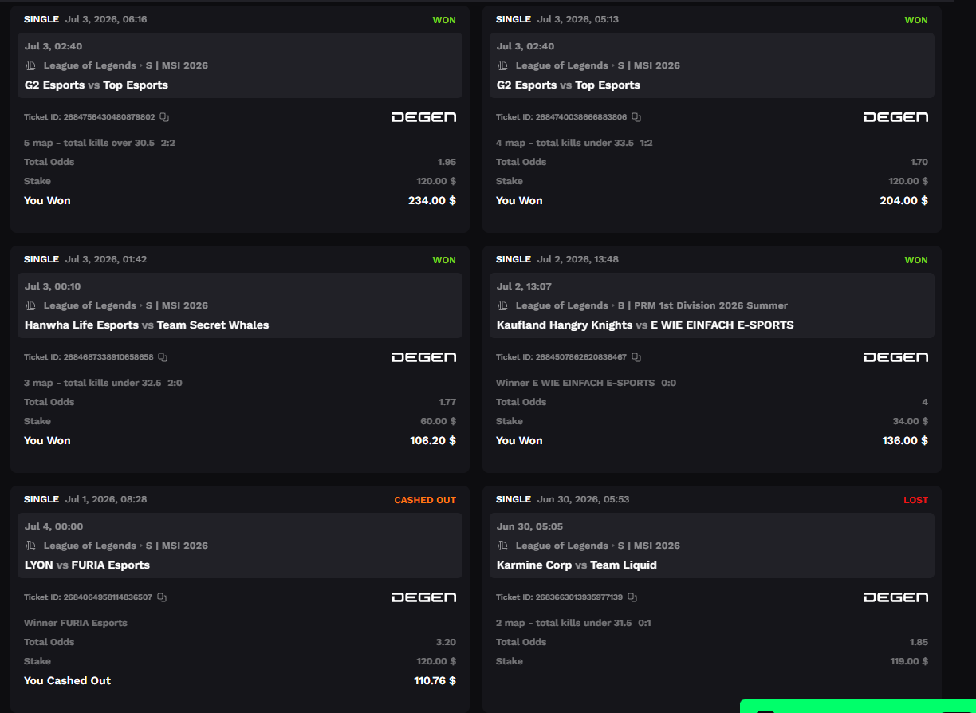Click DEGEN logo on Hanwha Life bet
976x713 pixels.
point(424,357)
